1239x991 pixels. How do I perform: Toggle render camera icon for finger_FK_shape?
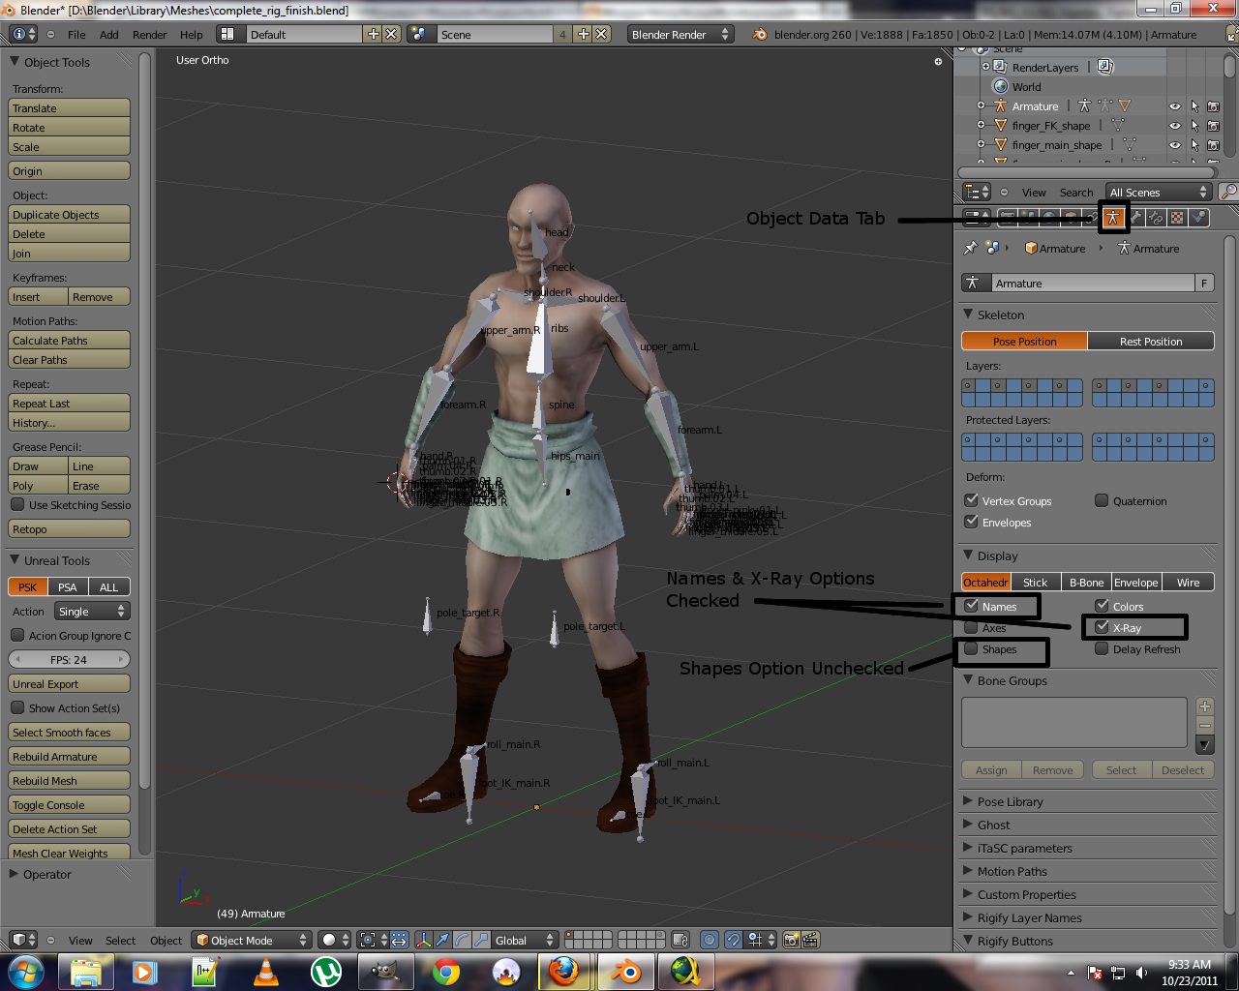pyautogui.click(x=1213, y=126)
